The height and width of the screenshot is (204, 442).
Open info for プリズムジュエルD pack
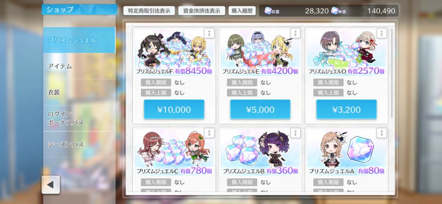point(382,33)
